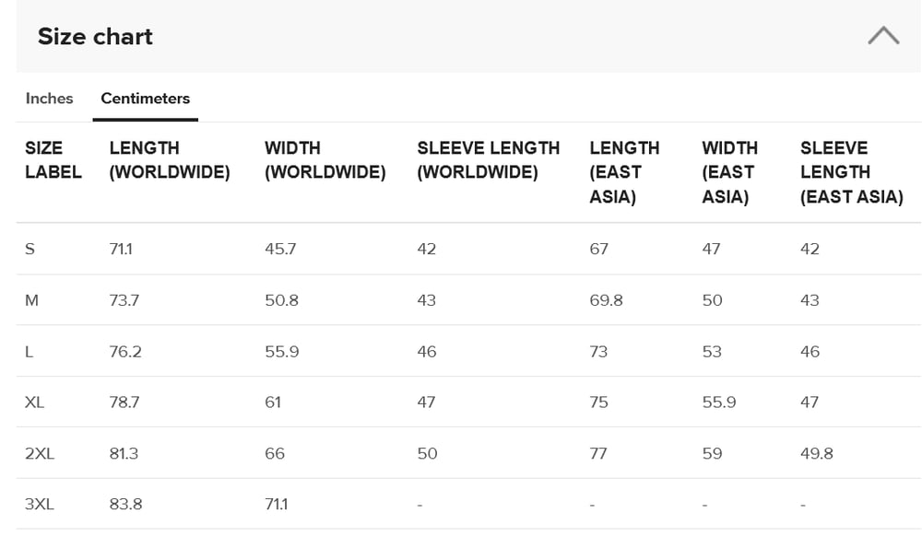Click the SIZE LABEL column header
Screen dimensions: 922x548
[x=53, y=159]
